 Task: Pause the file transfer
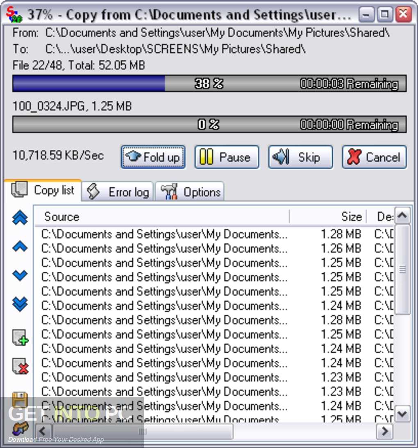click(x=227, y=157)
